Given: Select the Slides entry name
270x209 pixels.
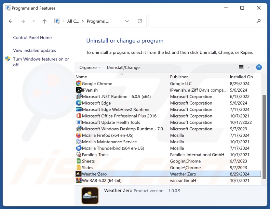Looking at the screenshot, I should coord(87,168).
